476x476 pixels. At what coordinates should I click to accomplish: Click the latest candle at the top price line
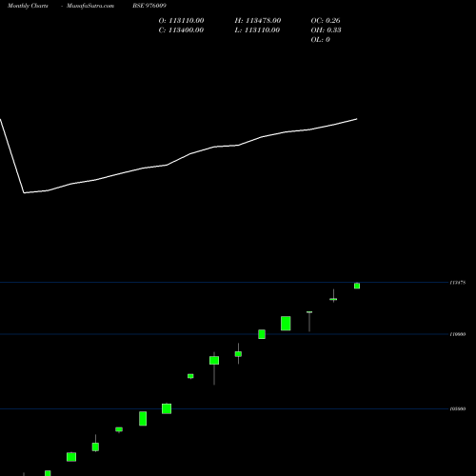click(357, 286)
